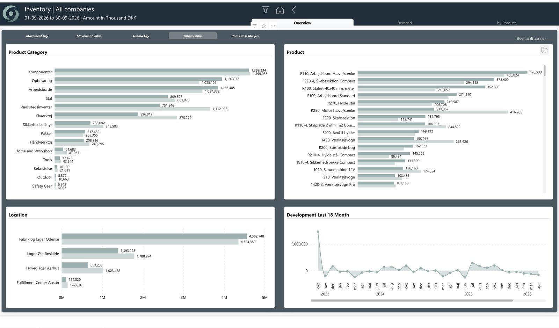
Task: Click the Actual legend marker
Action: click(518, 39)
